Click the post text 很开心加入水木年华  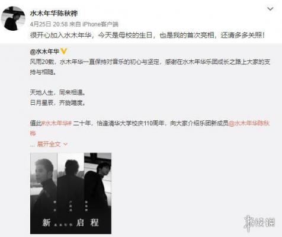(61, 36)
